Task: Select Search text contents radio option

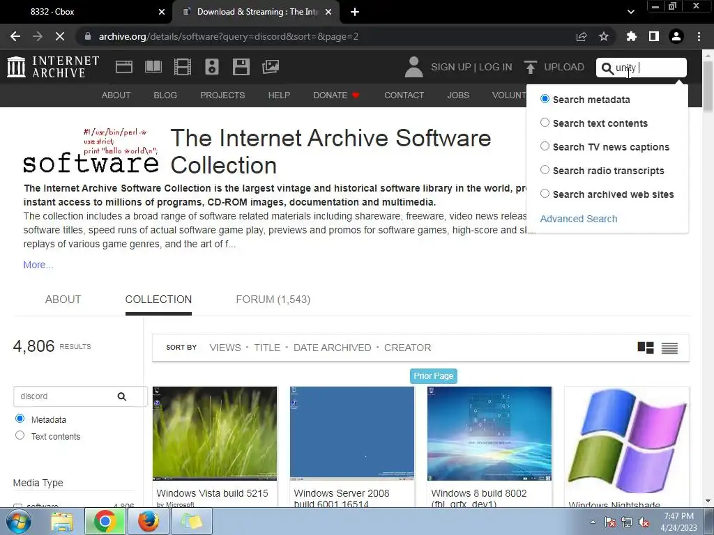Action: click(545, 123)
